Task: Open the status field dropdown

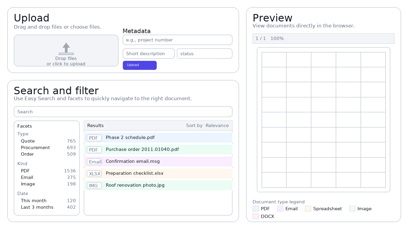Action: point(204,53)
